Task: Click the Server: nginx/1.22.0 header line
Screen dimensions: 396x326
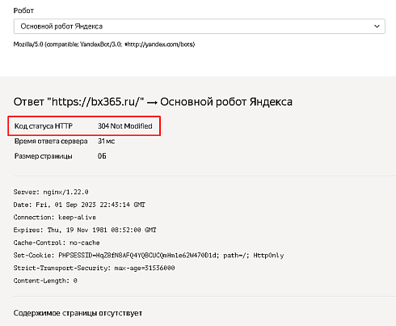Action: 51,192
